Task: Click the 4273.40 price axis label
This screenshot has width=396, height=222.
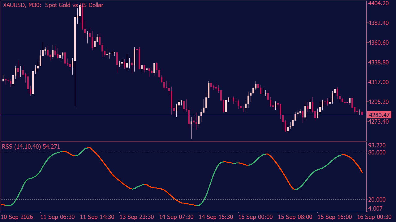Action: click(x=378, y=121)
